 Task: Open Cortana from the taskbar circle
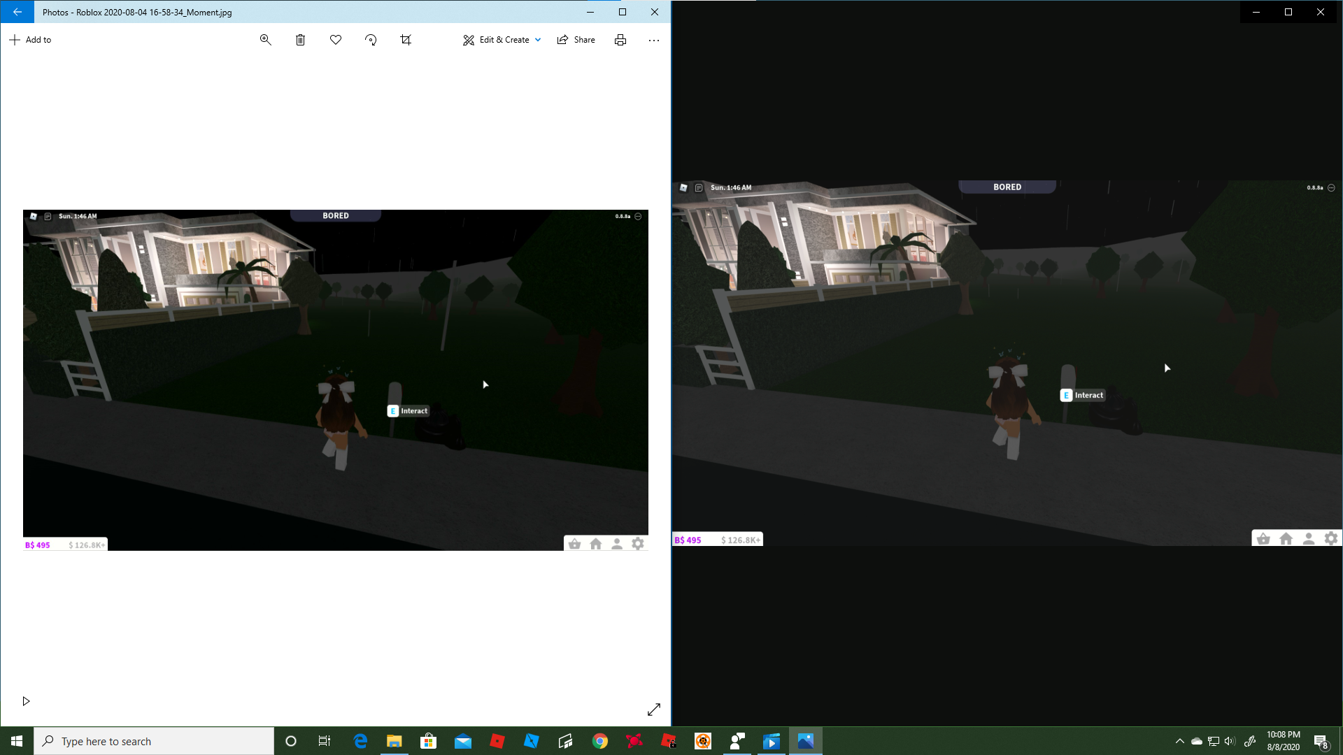pyautogui.click(x=291, y=741)
